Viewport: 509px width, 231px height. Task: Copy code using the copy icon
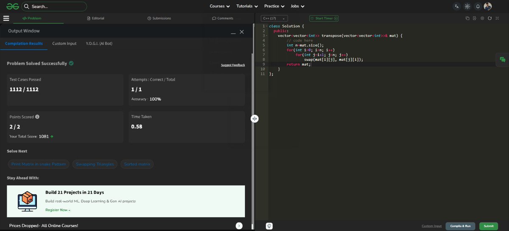[x=467, y=18]
